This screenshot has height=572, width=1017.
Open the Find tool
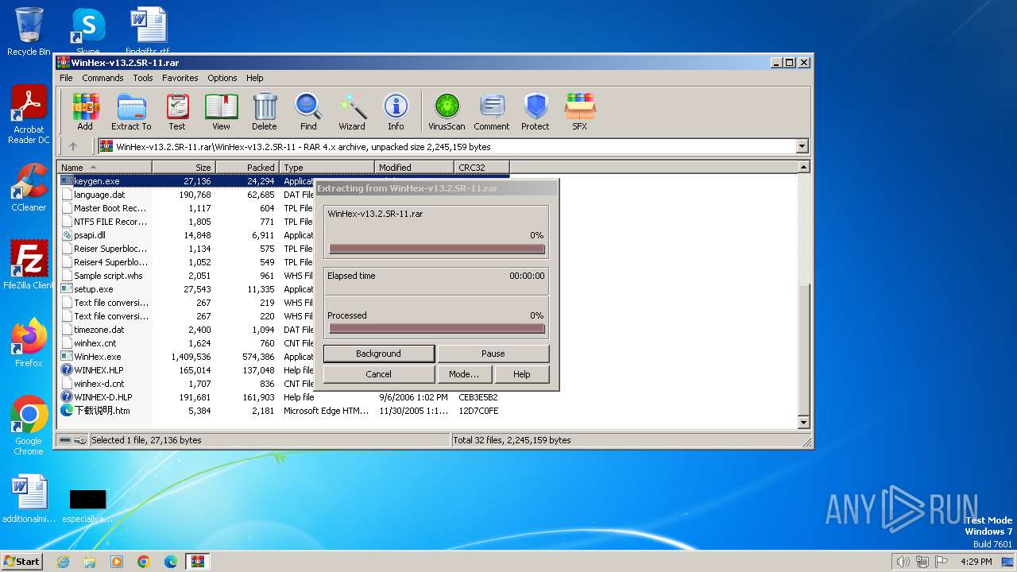308,111
